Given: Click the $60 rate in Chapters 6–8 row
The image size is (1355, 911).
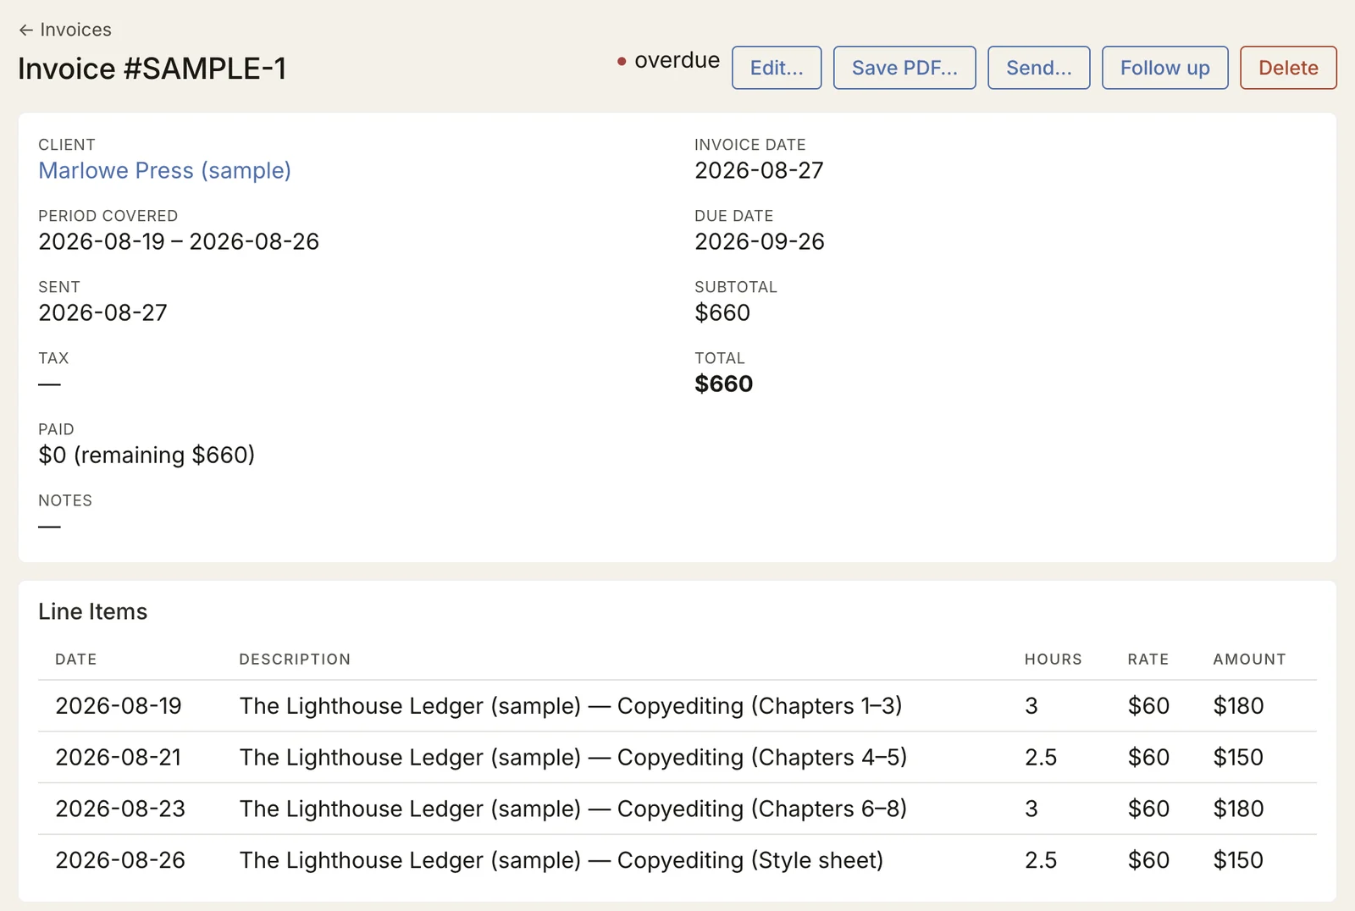Looking at the screenshot, I should click(1148, 809).
